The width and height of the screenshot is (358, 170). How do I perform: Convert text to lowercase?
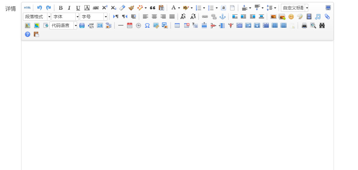(193, 17)
